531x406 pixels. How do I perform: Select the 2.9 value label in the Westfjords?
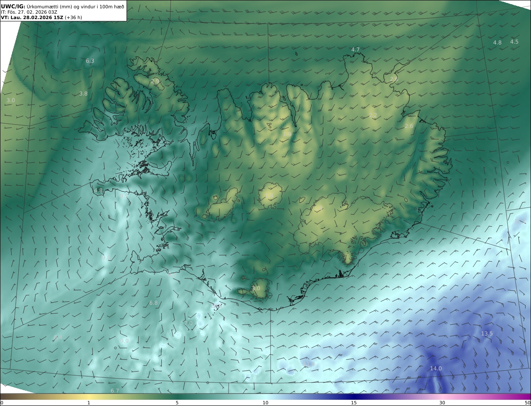[x=155, y=81]
